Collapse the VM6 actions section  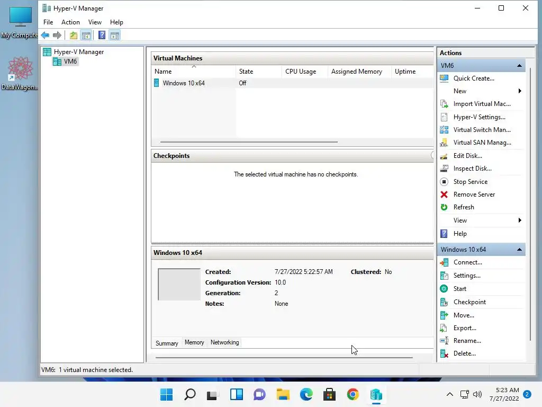(x=519, y=65)
